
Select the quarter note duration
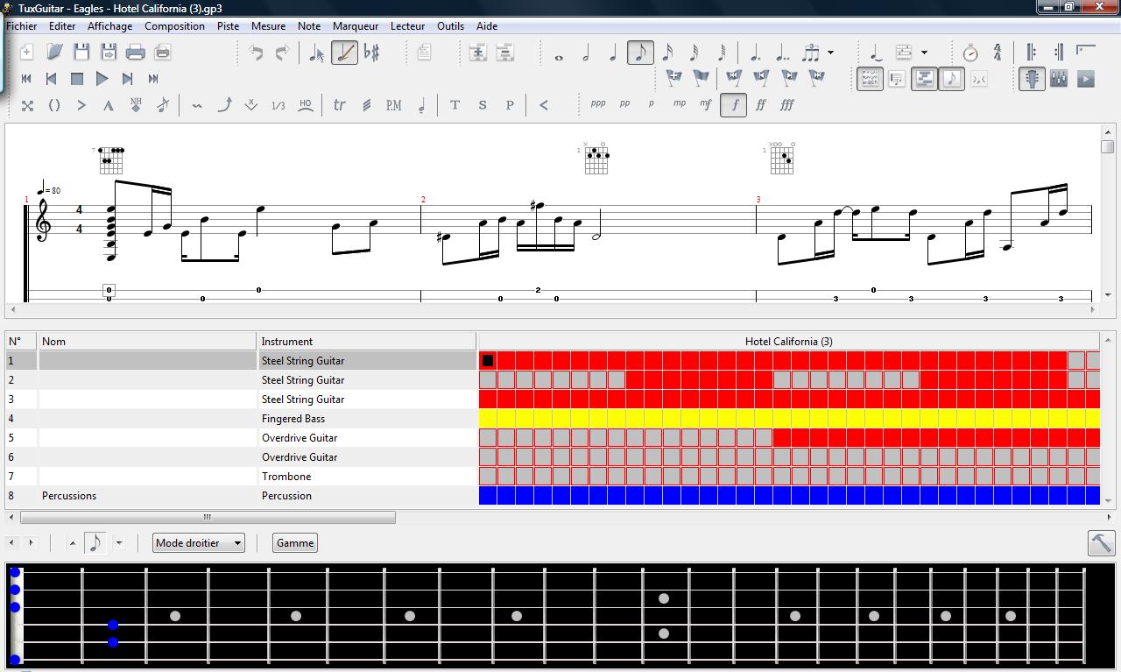[613, 53]
